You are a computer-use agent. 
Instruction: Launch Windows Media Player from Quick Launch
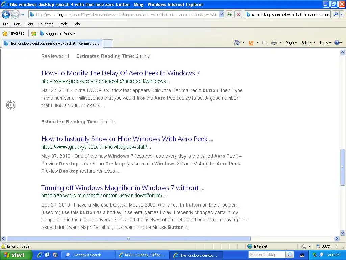point(55,255)
